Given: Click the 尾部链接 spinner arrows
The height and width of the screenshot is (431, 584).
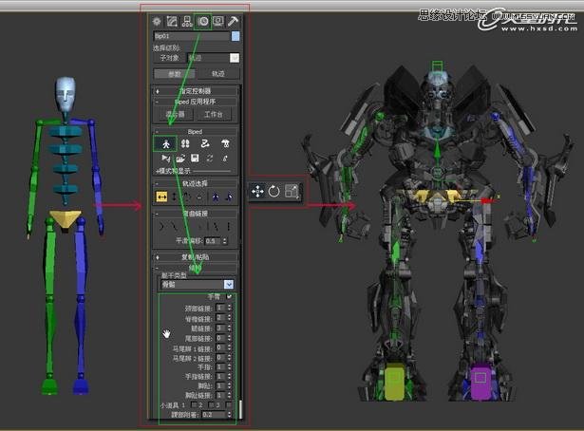Looking at the screenshot, I should [229, 338].
